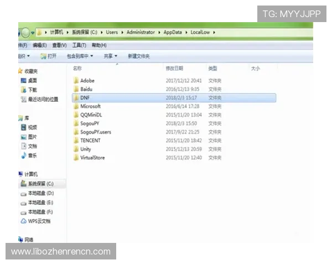The width and height of the screenshot is (332, 265).
Task: Click the date 2017/12/12 20:41
Action: [x=184, y=81]
